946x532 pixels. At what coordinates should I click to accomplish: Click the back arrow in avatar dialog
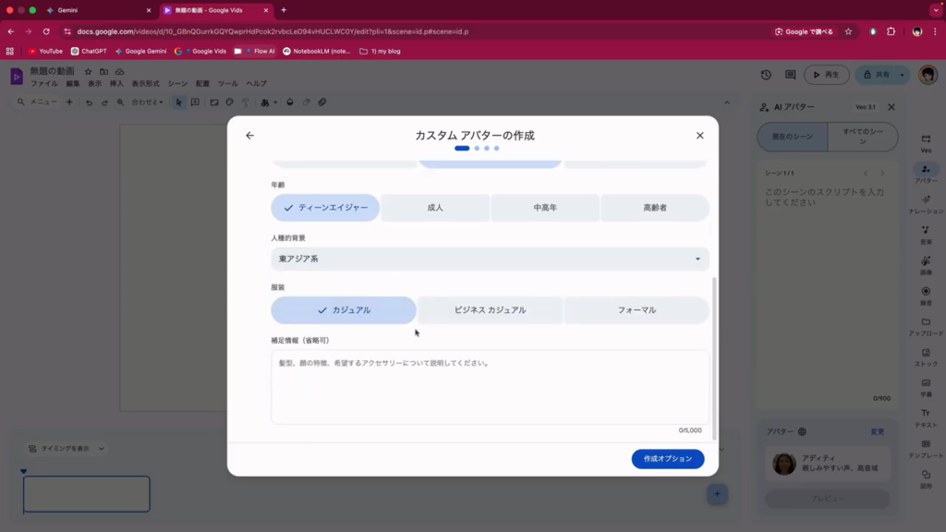[249, 136]
